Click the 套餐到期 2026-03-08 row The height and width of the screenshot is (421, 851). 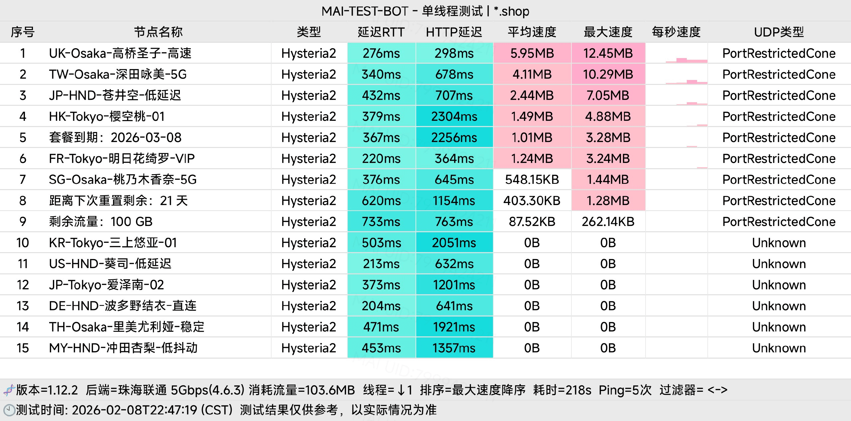115,138
